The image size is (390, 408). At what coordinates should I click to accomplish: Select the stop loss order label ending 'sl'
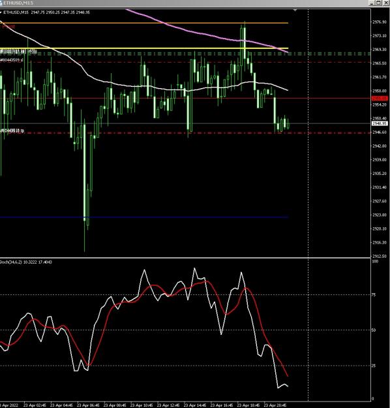pos(12,60)
